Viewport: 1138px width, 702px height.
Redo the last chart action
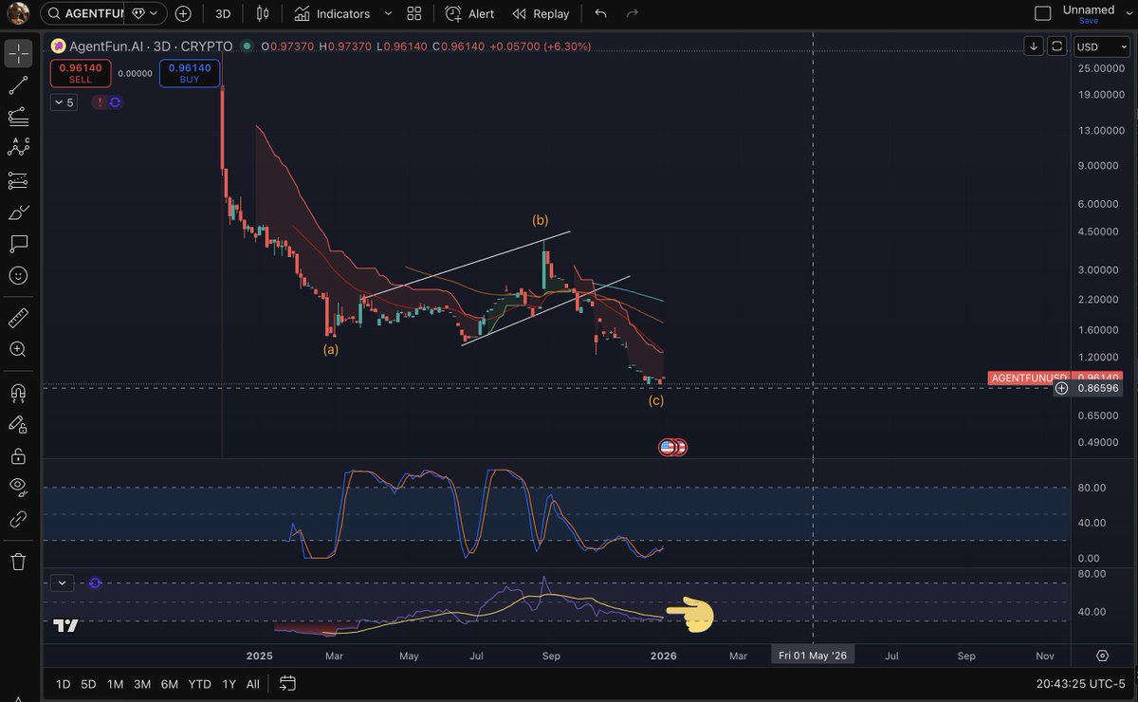633,14
